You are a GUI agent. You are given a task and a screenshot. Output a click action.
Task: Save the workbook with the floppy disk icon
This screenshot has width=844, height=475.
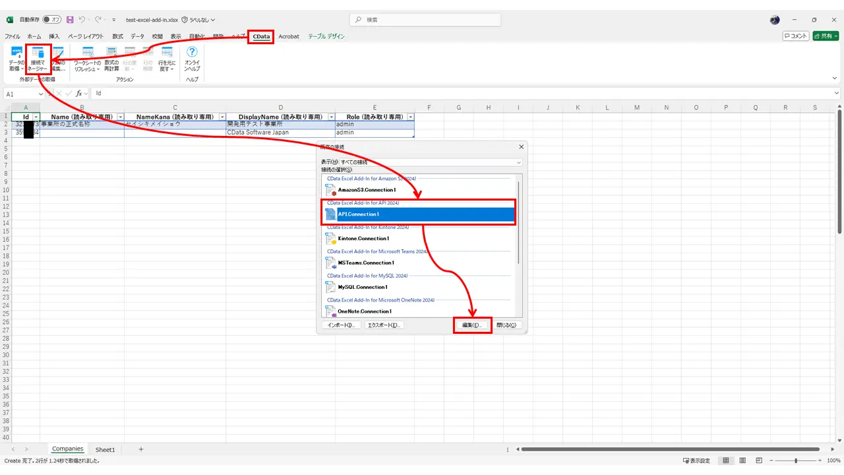tap(70, 20)
